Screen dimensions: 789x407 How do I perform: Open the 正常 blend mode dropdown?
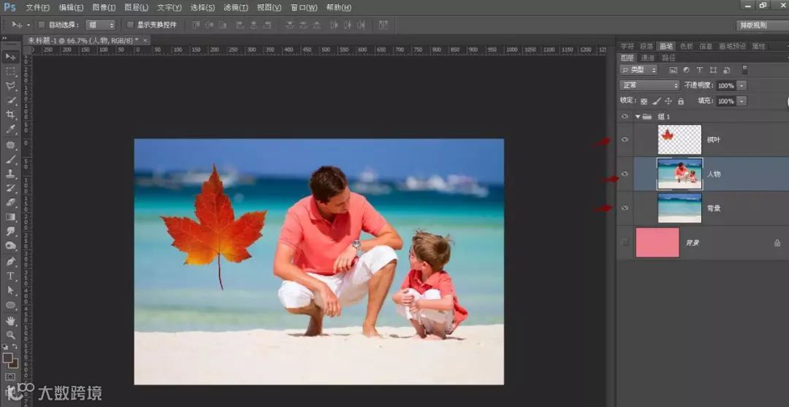click(x=649, y=85)
